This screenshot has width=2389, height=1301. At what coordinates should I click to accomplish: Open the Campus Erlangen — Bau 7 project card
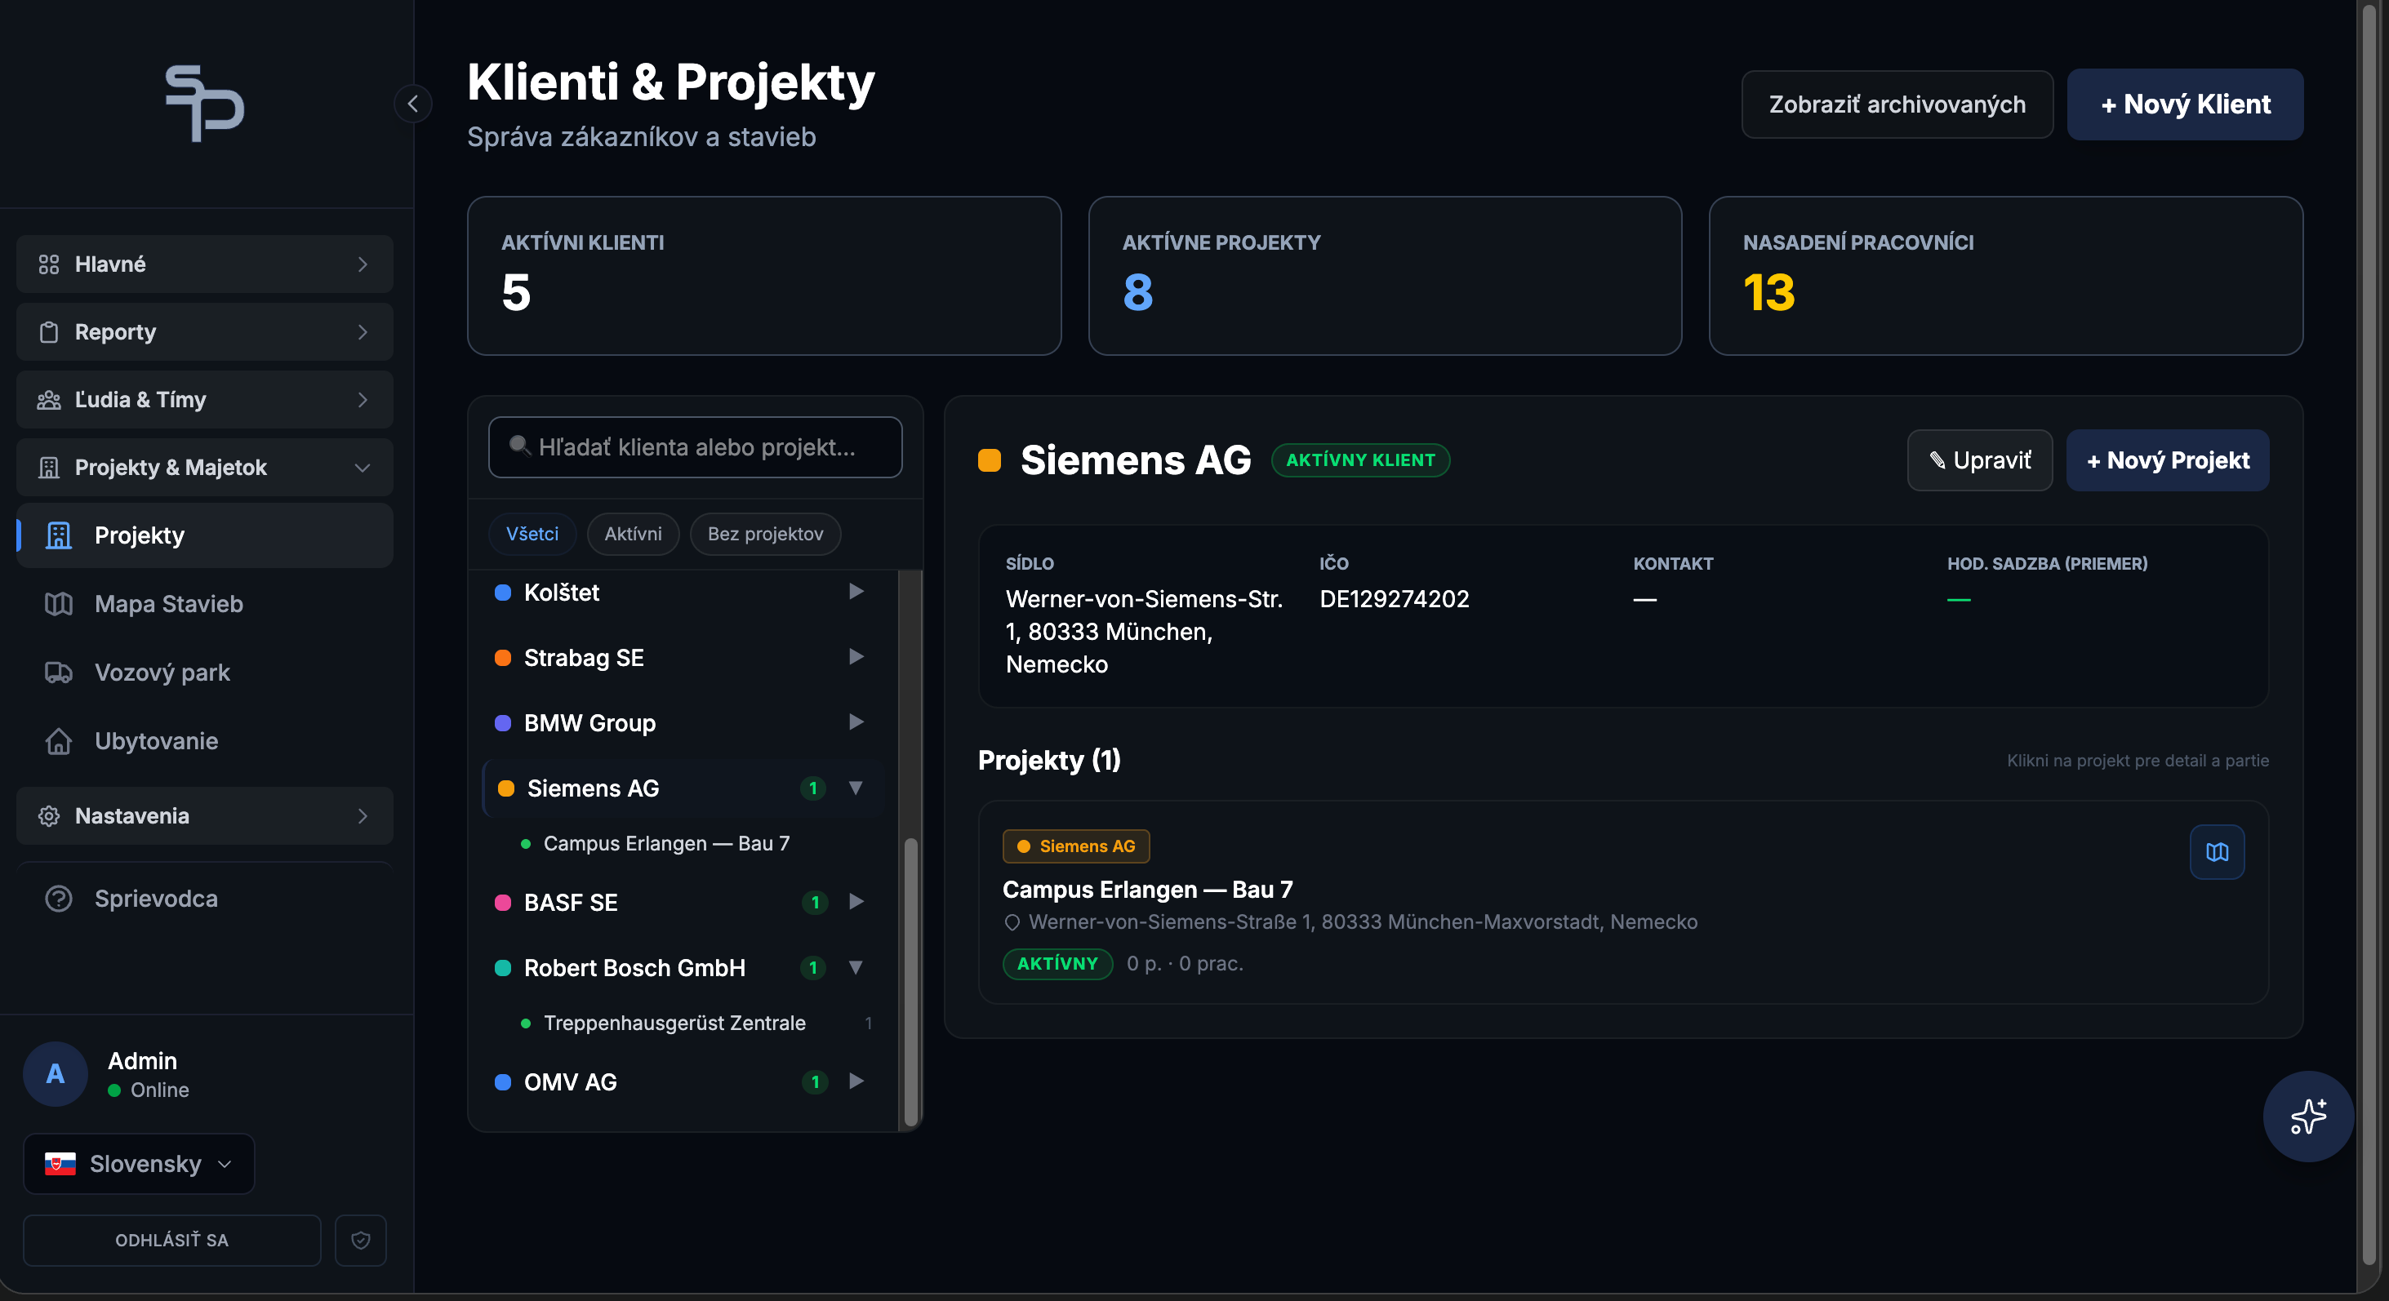[1623, 901]
